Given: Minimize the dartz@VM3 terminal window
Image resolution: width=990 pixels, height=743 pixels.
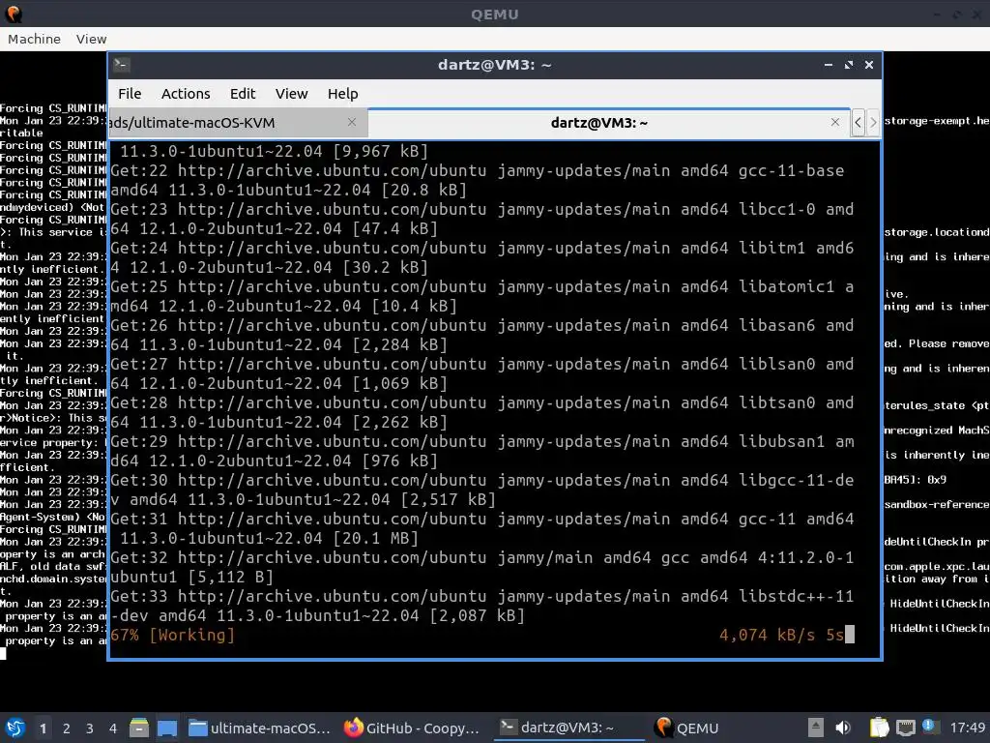Looking at the screenshot, I should click(829, 65).
